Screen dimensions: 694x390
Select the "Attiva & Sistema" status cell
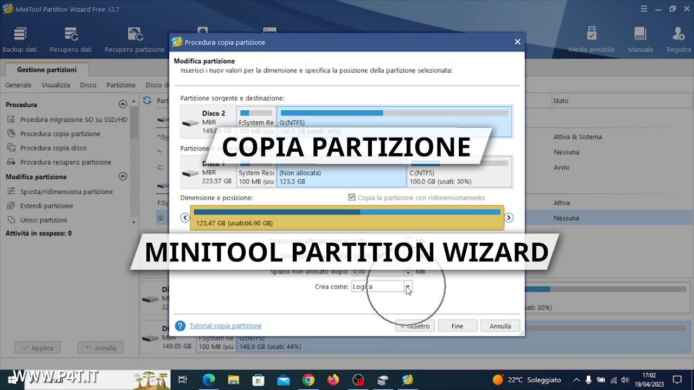click(577, 137)
